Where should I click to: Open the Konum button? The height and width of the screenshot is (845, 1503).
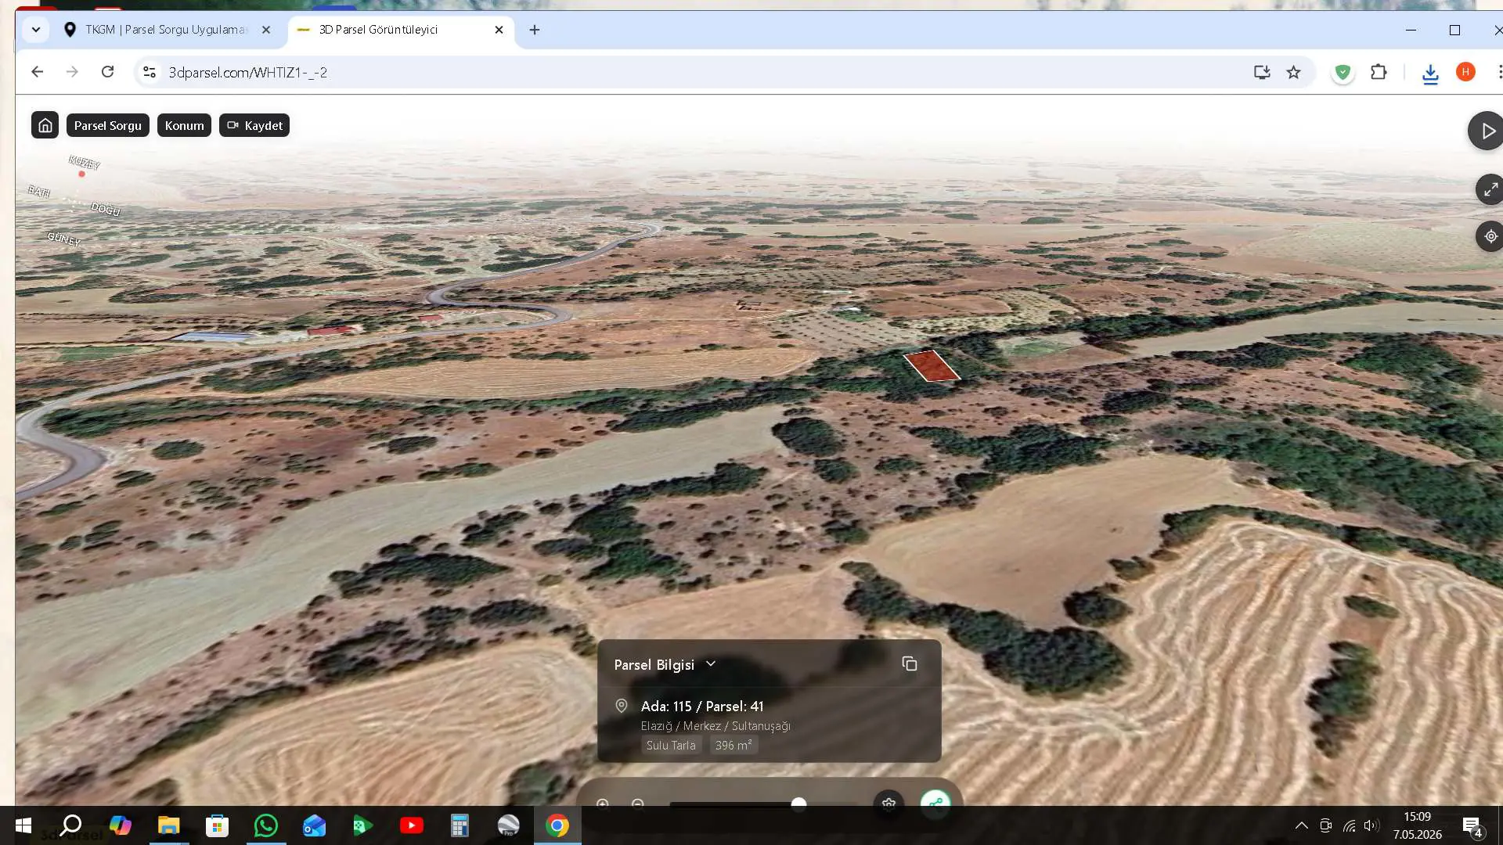[184, 125]
